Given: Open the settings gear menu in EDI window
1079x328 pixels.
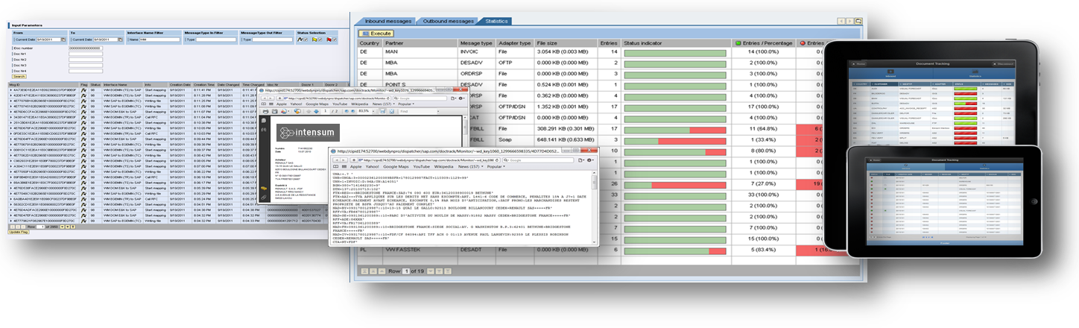Looking at the screenshot, I should [x=589, y=160].
